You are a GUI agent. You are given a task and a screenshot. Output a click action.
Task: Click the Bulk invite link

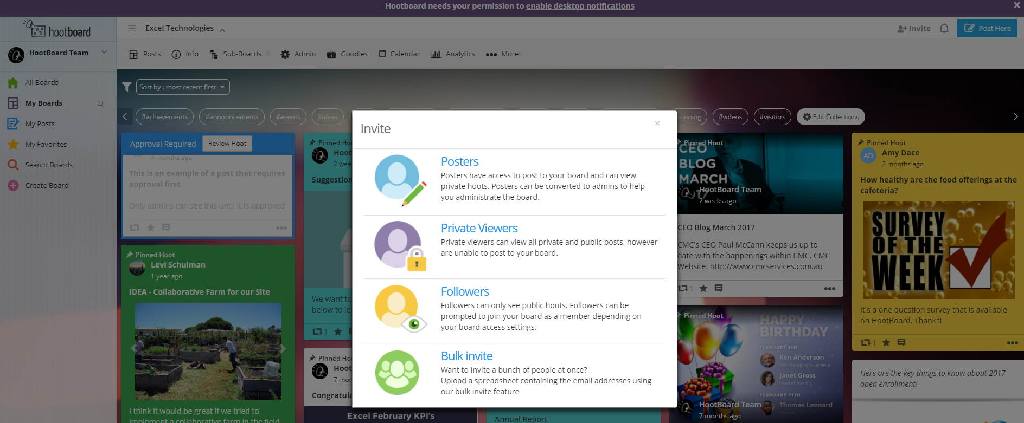[467, 356]
